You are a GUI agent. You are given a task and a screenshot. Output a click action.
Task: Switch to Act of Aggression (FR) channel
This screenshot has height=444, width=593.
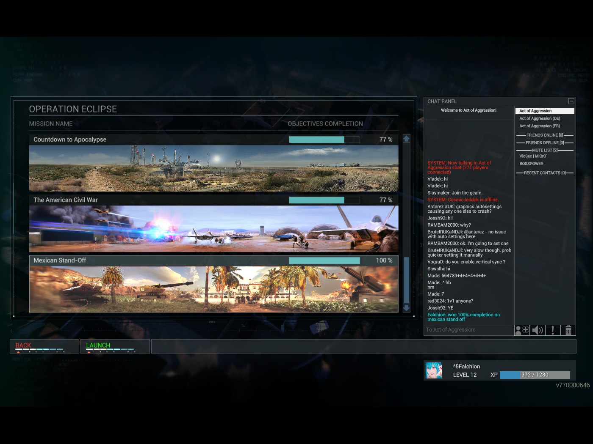tap(540, 126)
